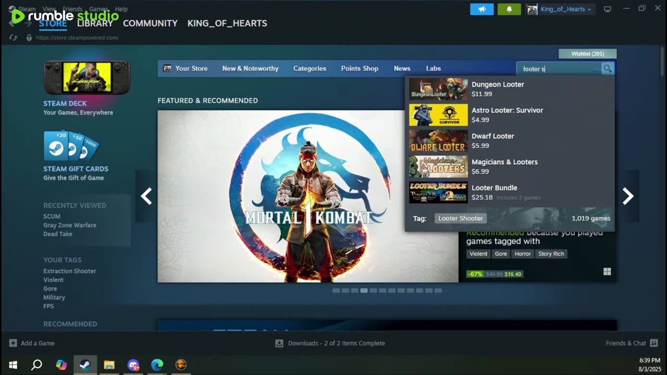Expand New & Noteworthy menu
The width and height of the screenshot is (667, 375).
pyautogui.click(x=250, y=68)
